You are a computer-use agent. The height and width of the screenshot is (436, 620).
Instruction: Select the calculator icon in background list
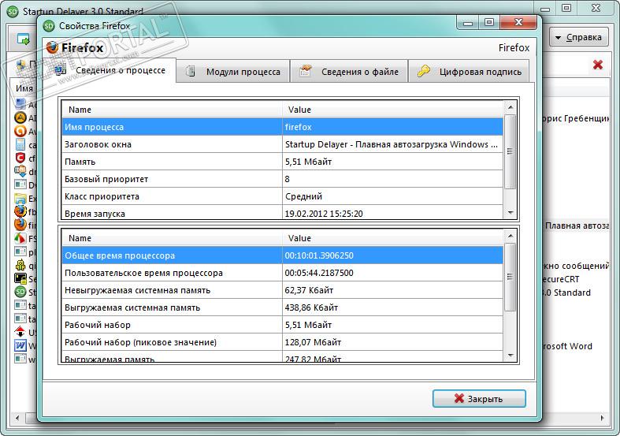(x=20, y=144)
